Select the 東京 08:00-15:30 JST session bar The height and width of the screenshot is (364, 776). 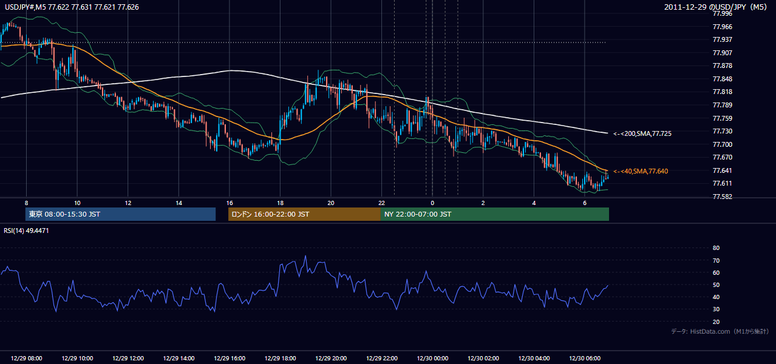[120, 214]
